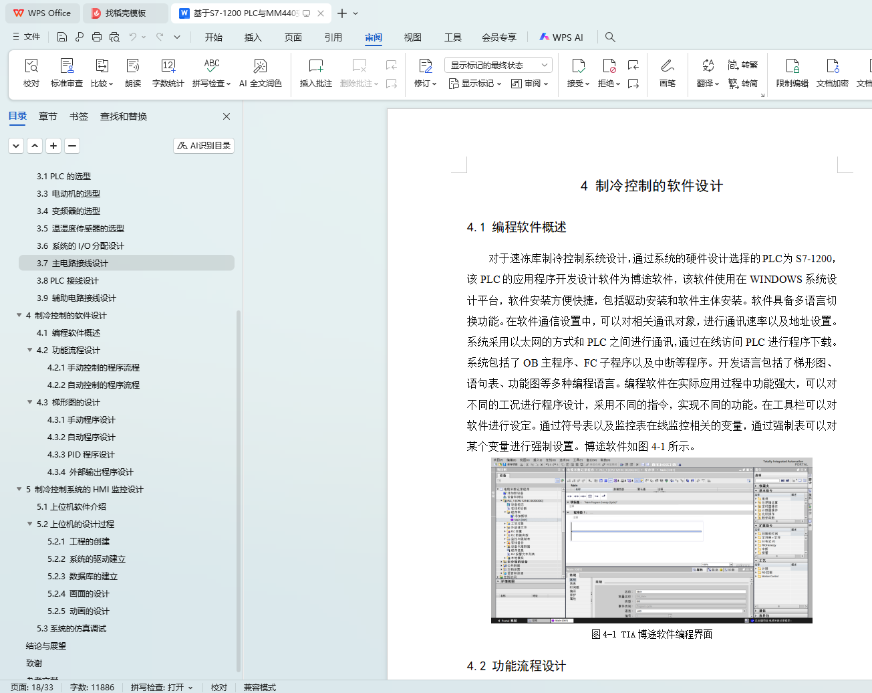Insert a comment with 插入批注

316,73
